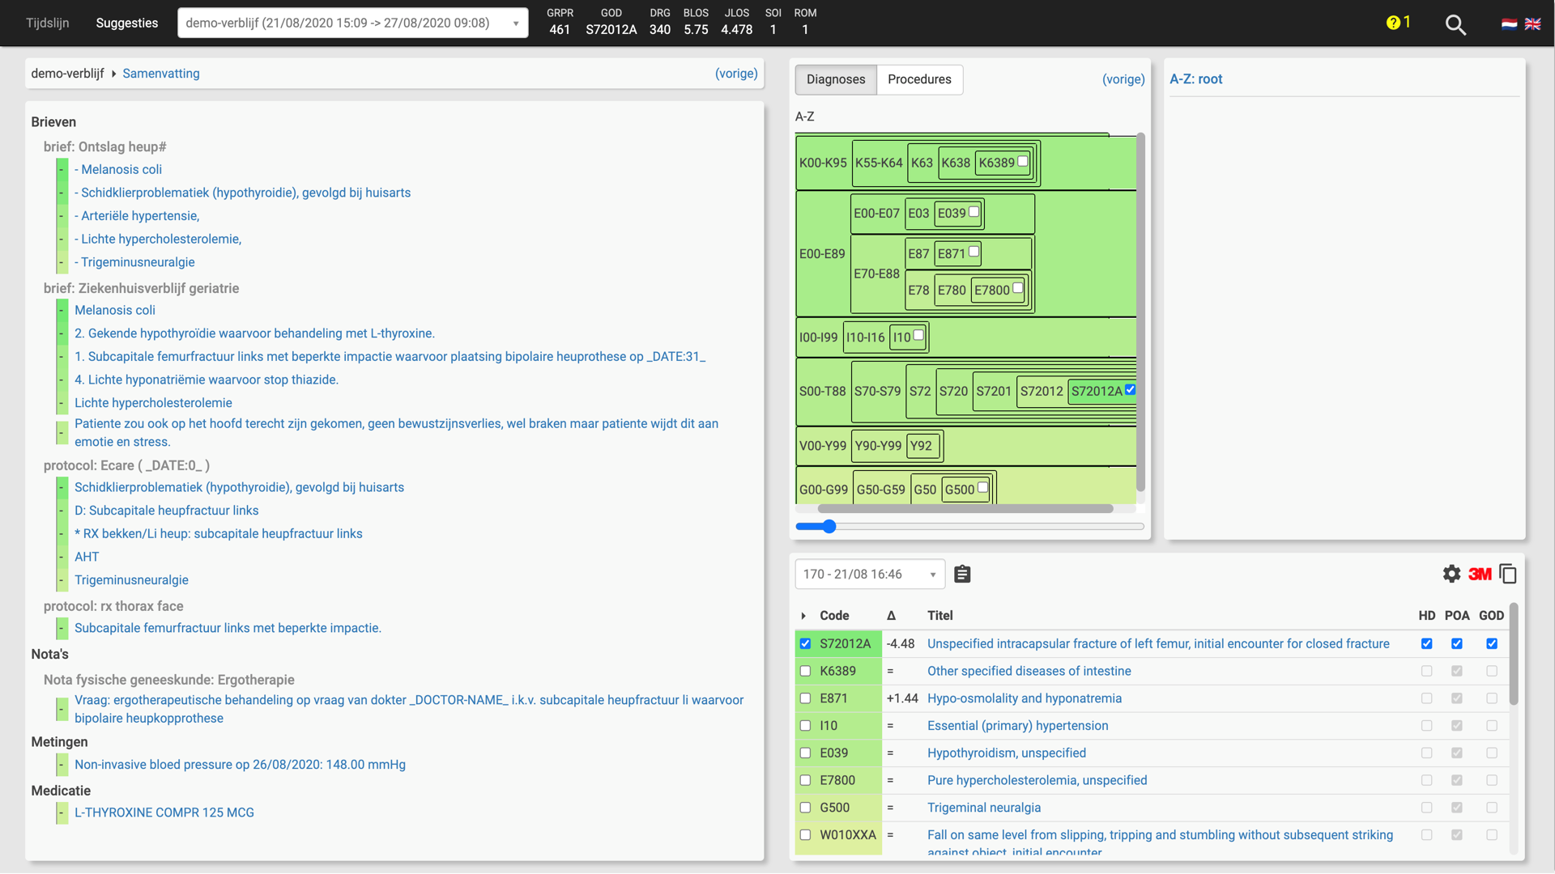Open the demo-verblijf stay dropdown
Viewport: 1555px width, 874px height.
[352, 23]
